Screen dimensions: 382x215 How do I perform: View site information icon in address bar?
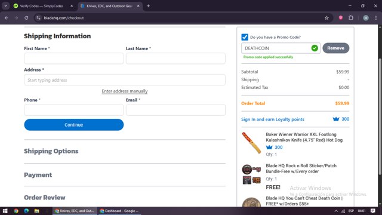(x=38, y=18)
